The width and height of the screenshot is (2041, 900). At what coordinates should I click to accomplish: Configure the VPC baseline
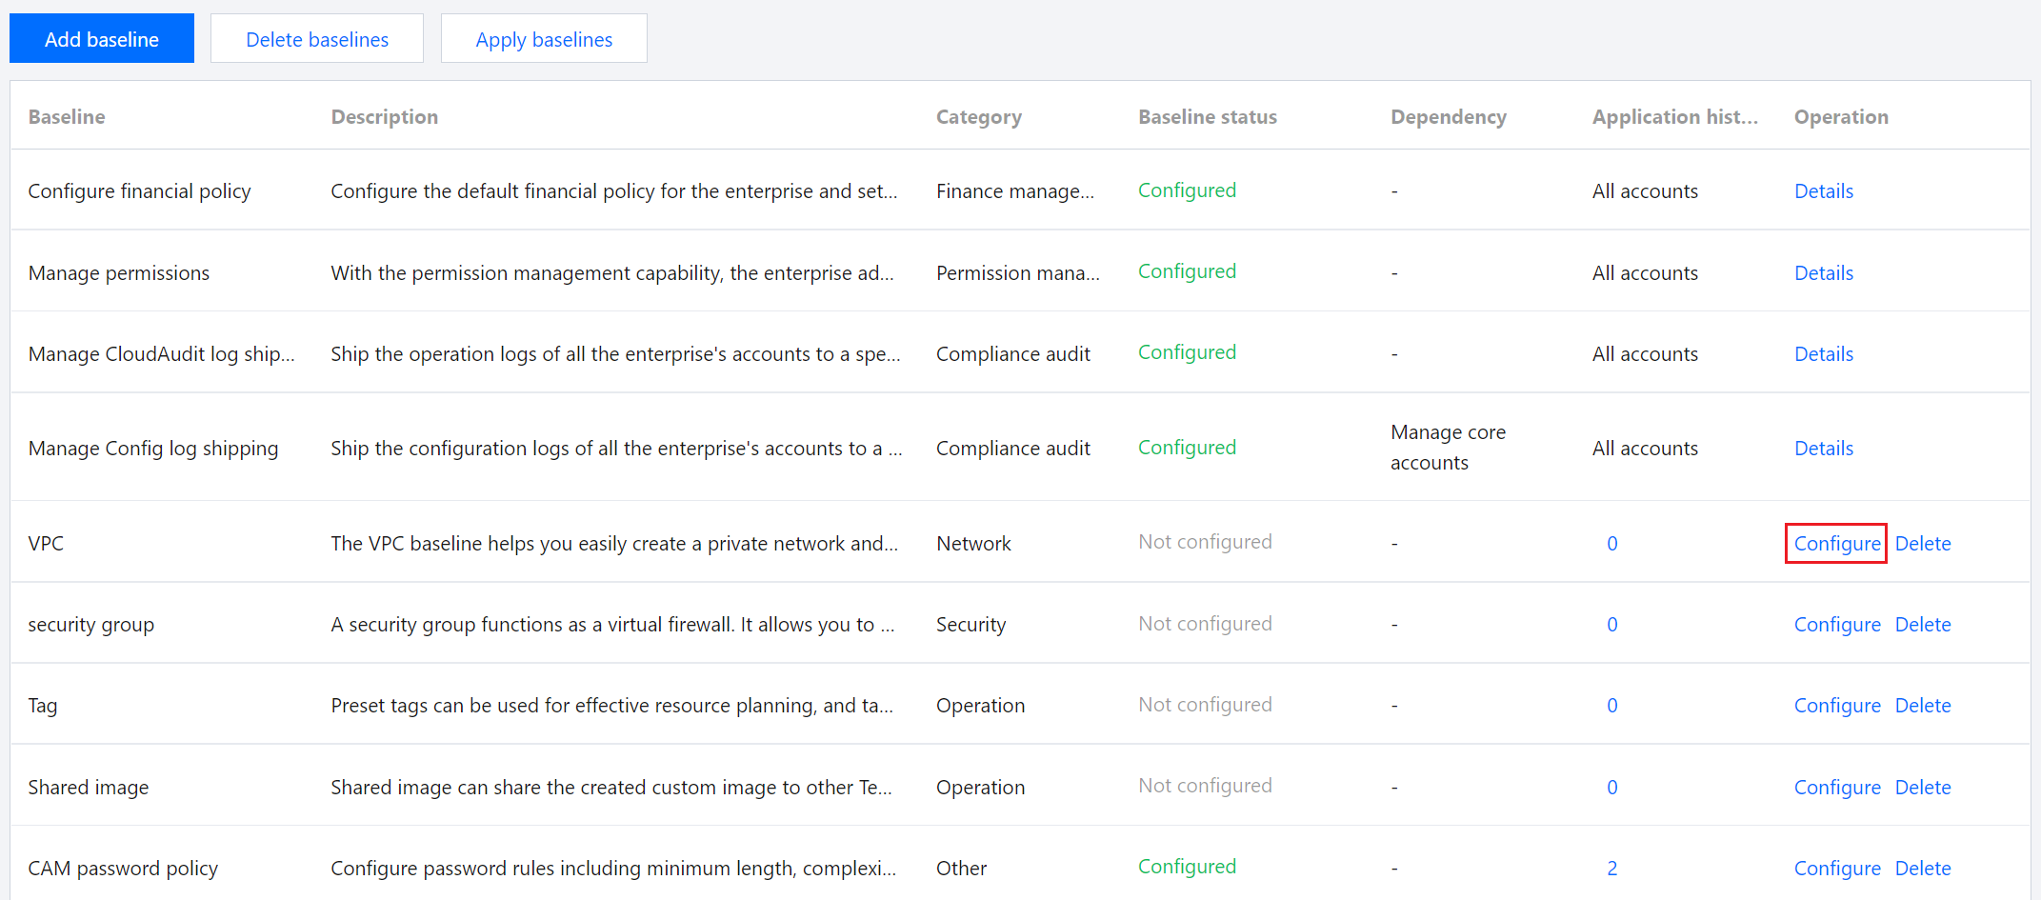click(1836, 544)
